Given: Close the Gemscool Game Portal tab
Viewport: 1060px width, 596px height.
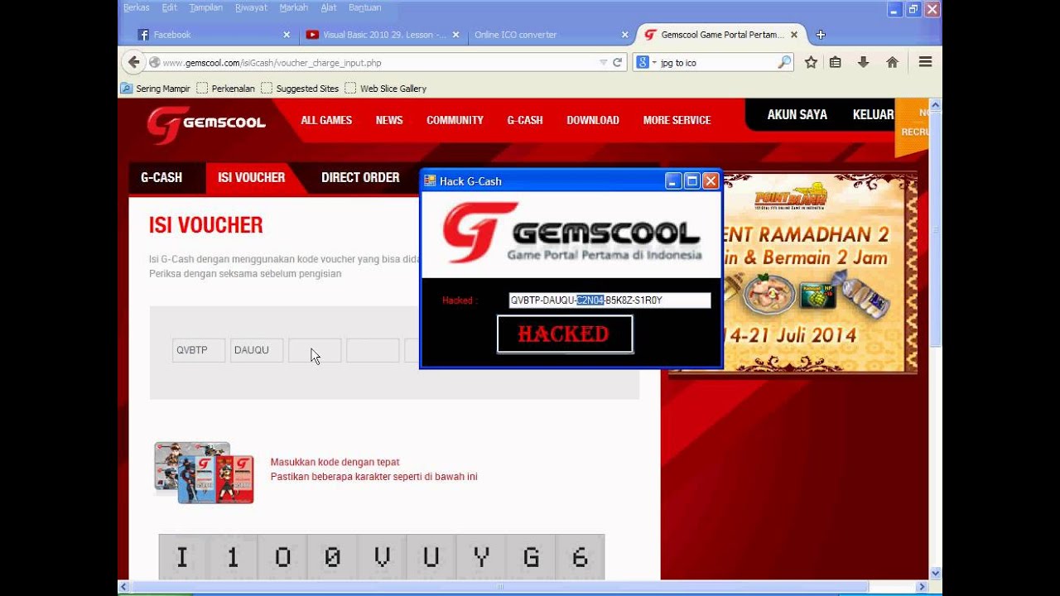Looking at the screenshot, I should coord(794,35).
